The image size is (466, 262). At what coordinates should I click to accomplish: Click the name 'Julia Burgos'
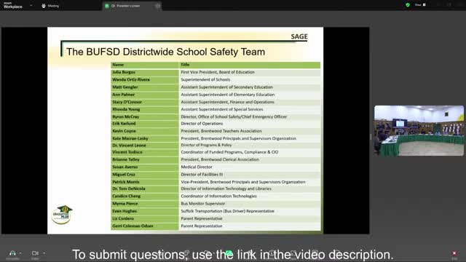[x=124, y=72]
